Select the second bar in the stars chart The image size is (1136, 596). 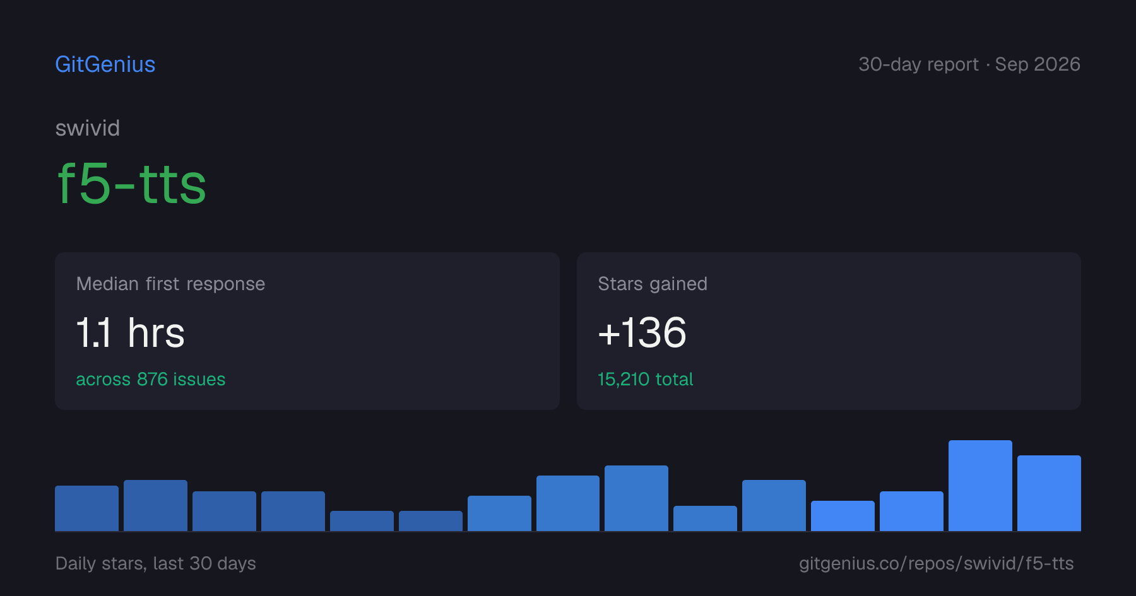(x=155, y=505)
